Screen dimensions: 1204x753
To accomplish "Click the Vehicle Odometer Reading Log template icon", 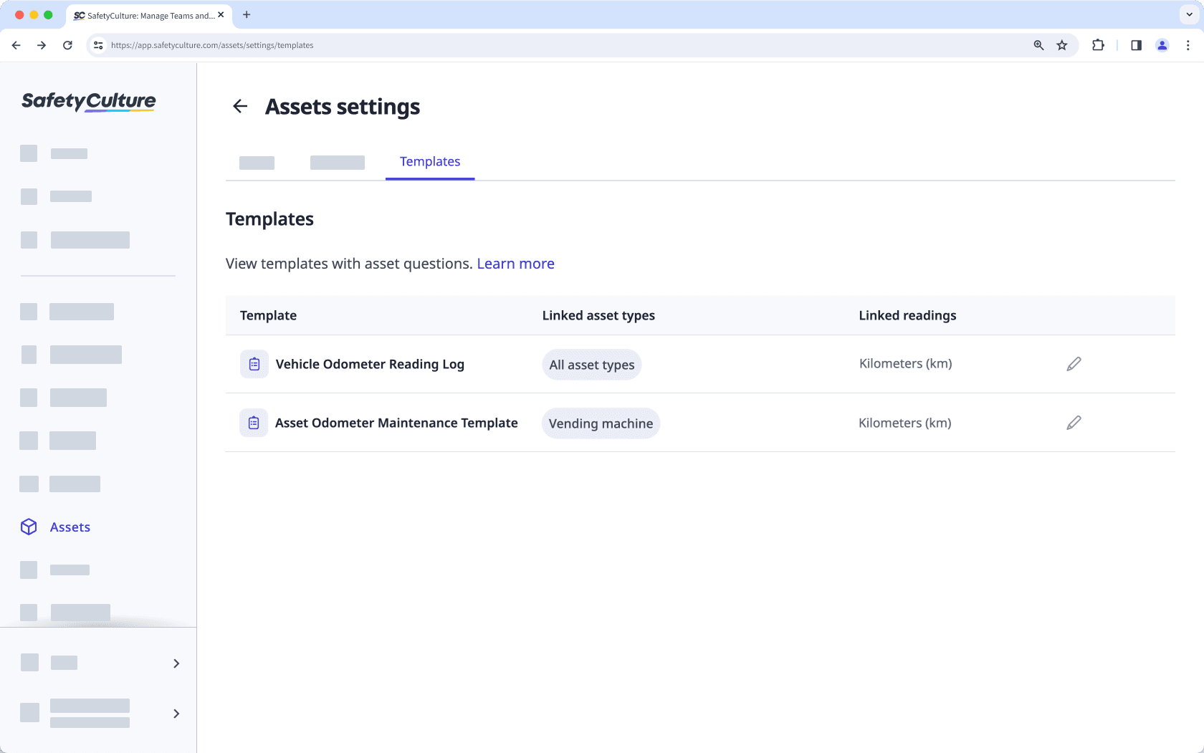I will pyautogui.click(x=254, y=364).
